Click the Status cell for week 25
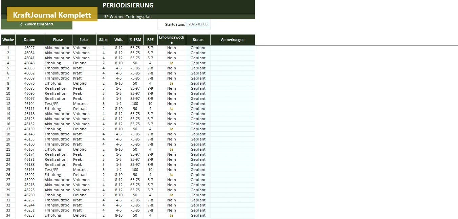The image size is (458, 219). pyautogui.click(x=198, y=170)
